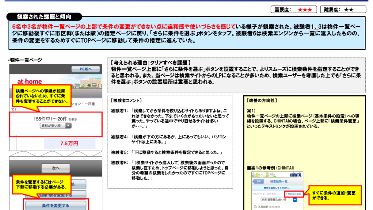373x210 pixels.
Task: Click the 難易度 two-star rating box
Action: coord(343,9)
